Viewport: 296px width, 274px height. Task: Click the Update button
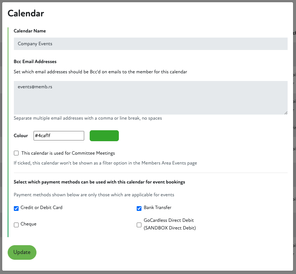coord(22,252)
